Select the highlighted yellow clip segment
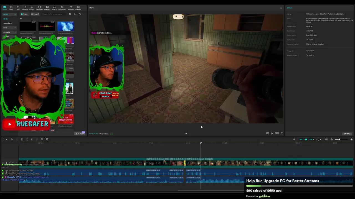The image size is (355, 199). click(x=185, y=163)
